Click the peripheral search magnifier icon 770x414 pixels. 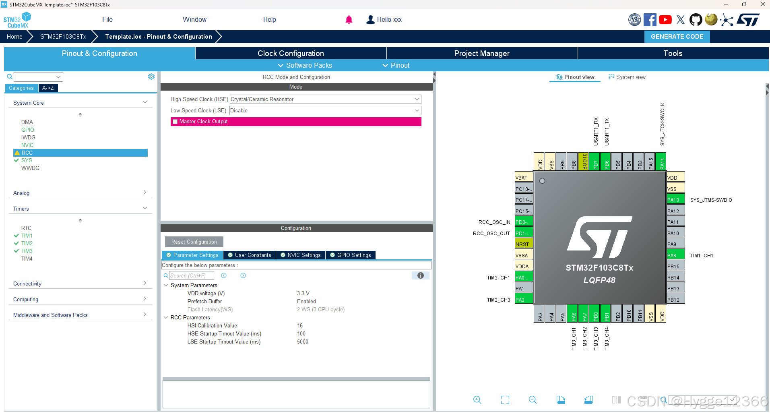click(x=10, y=77)
